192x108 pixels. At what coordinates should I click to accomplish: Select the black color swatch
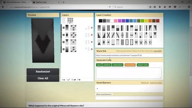(x=100, y=21)
